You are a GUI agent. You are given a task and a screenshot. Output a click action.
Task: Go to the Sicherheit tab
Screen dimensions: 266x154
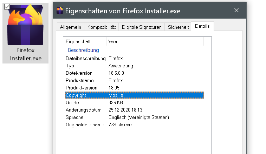(178, 27)
